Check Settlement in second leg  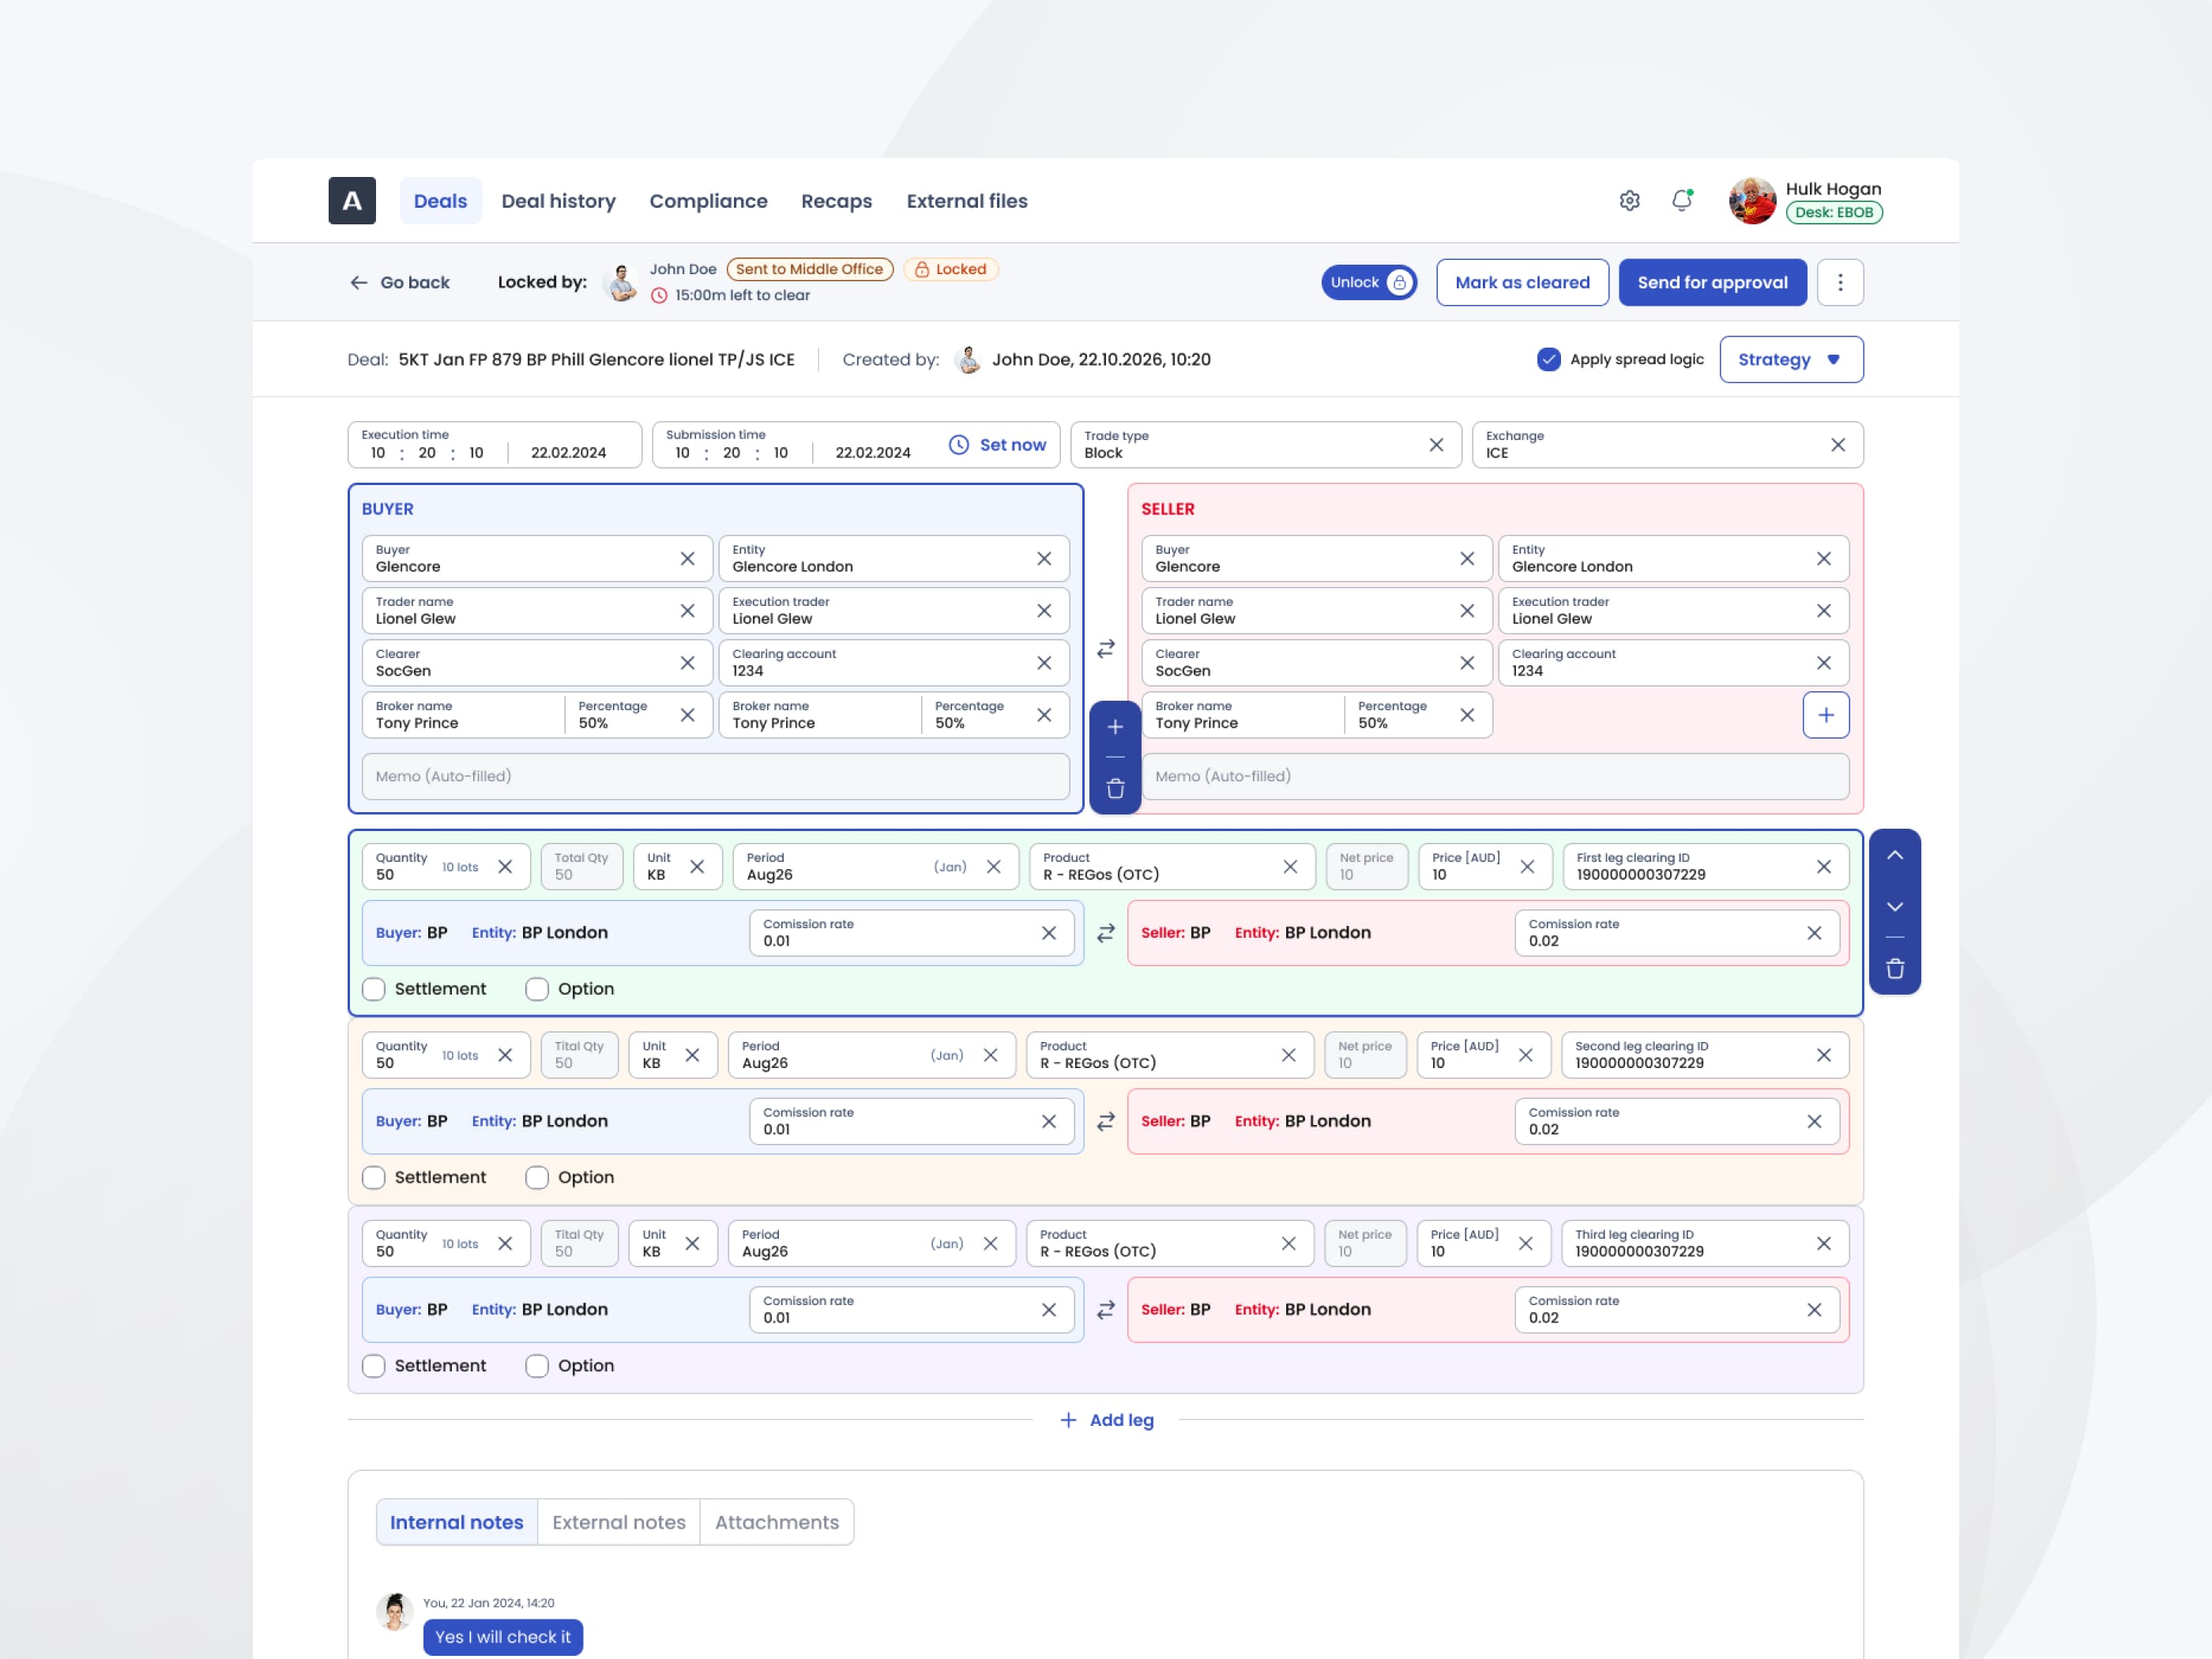click(x=374, y=1178)
